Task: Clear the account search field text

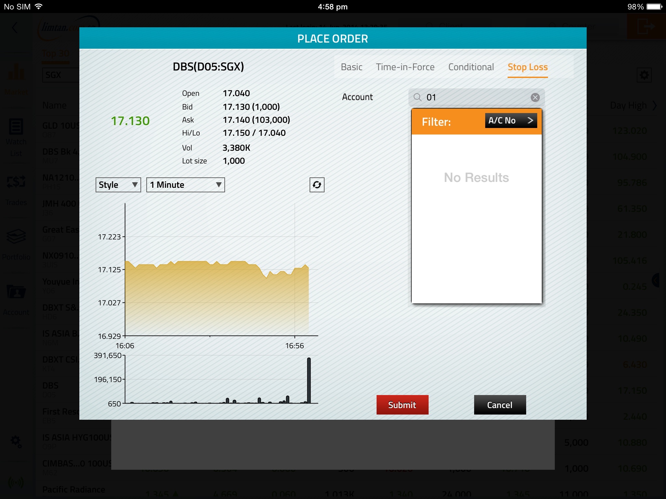Action: click(535, 97)
